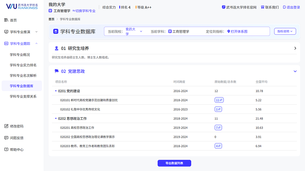Click the 等级 A++ indicator

144,7
